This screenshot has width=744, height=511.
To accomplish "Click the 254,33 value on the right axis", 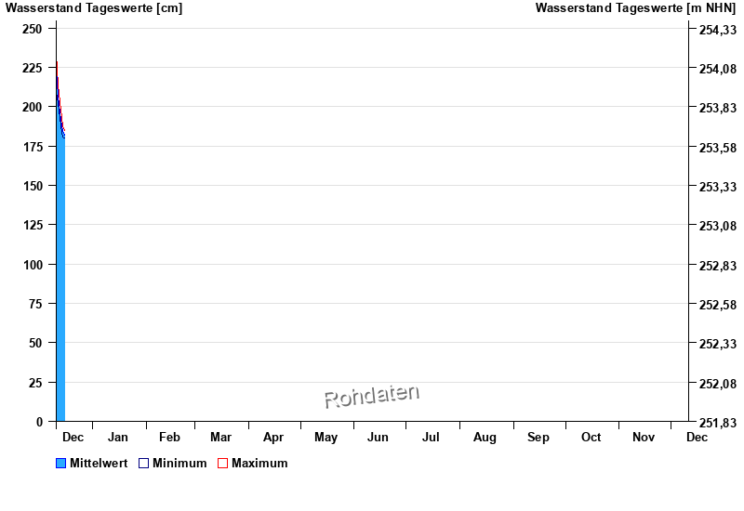I will [x=716, y=30].
